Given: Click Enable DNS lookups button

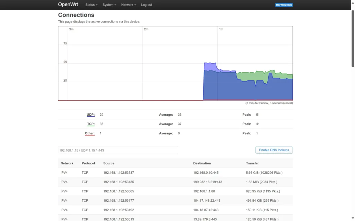Looking at the screenshot, I should click(x=274, y=150).
